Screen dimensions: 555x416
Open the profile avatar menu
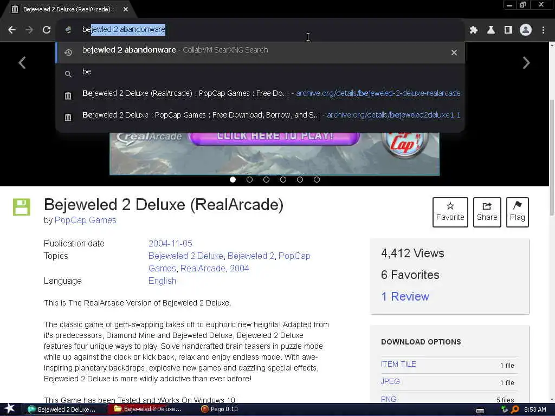(x=526, y=30)
